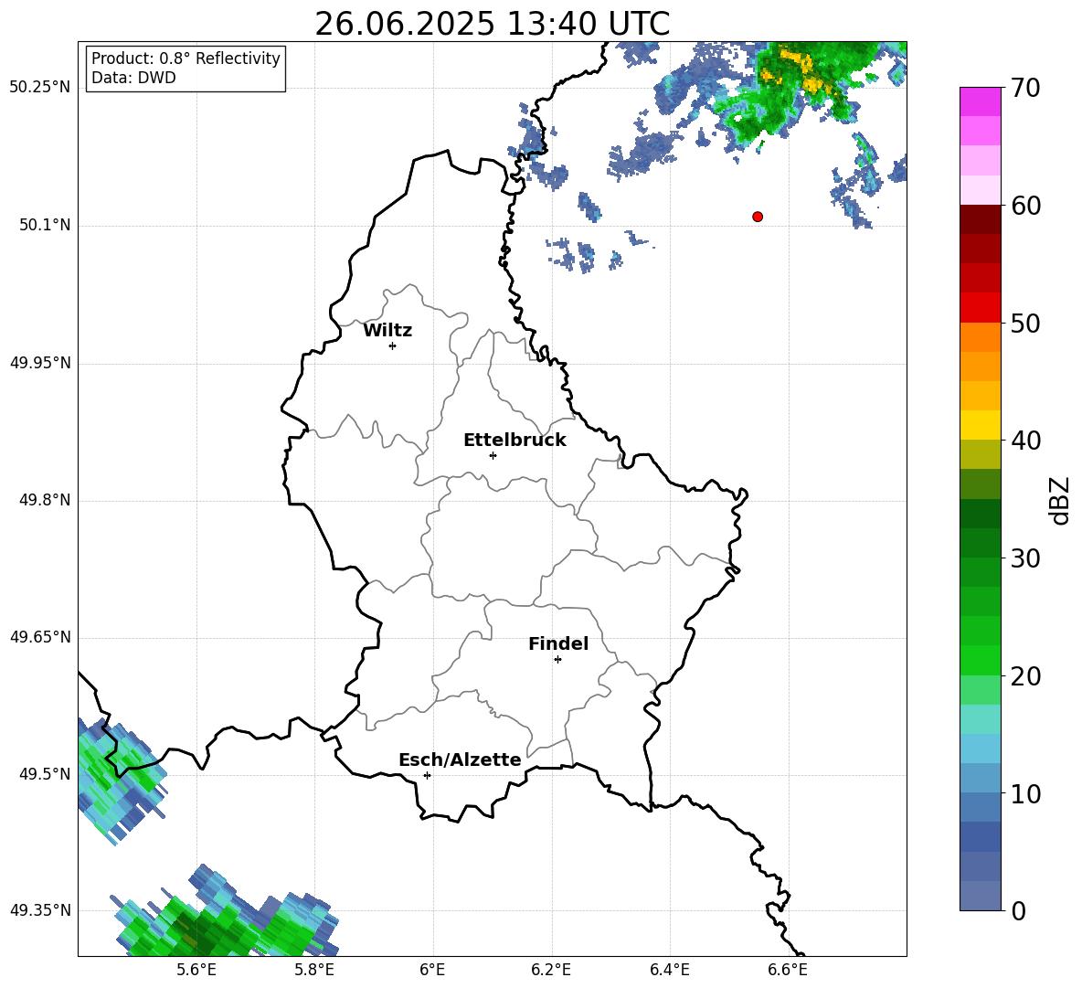Click the 49.5°N latitude label

pyautogui.click(x=45, y=773)
